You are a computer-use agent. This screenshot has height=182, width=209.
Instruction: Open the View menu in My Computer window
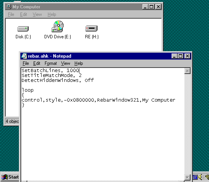37,14
